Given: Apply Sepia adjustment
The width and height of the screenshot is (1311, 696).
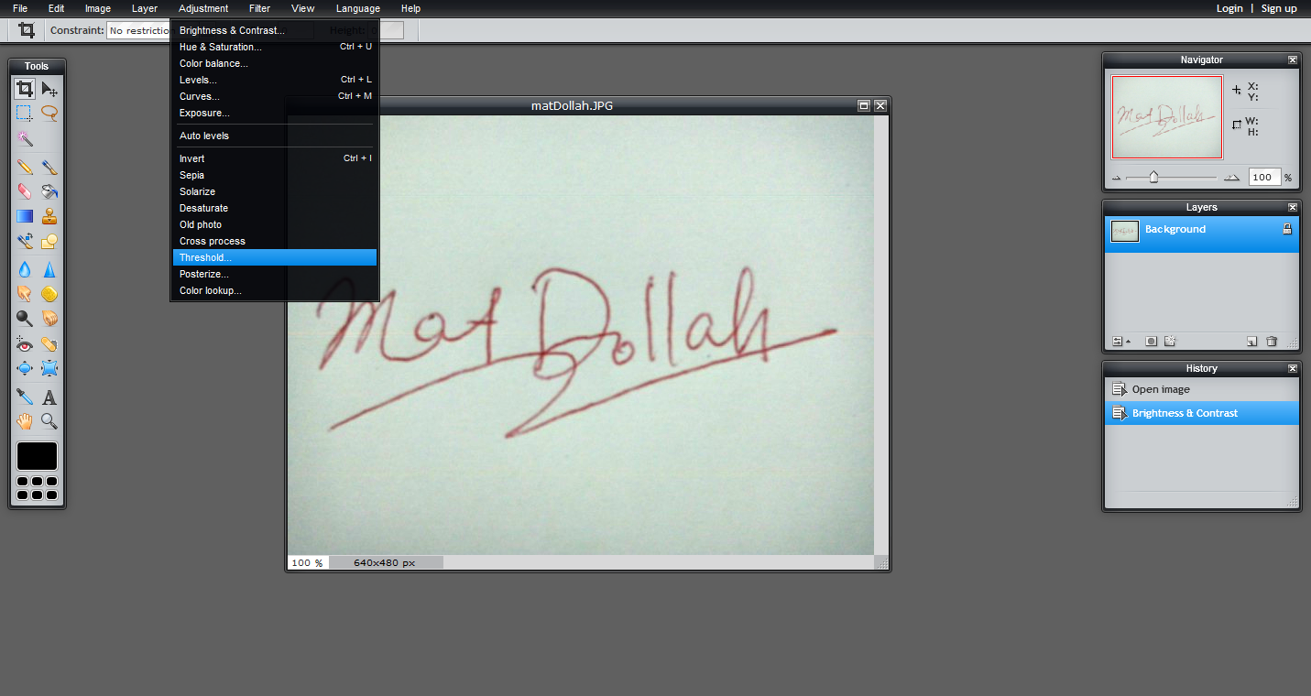Looking at the screenshot, I should click(275, 175).
